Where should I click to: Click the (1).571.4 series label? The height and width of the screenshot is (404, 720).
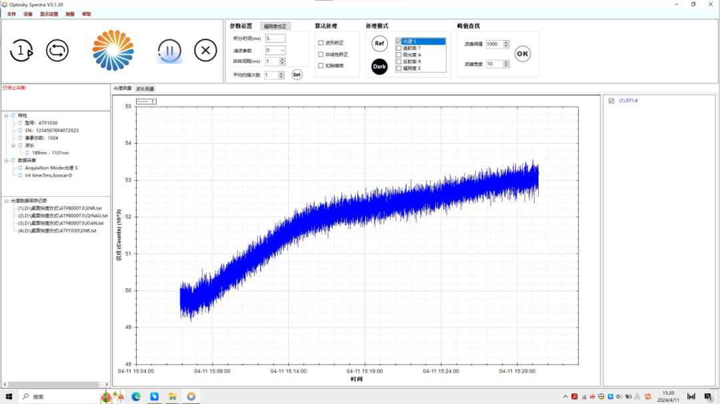point(628,101)
